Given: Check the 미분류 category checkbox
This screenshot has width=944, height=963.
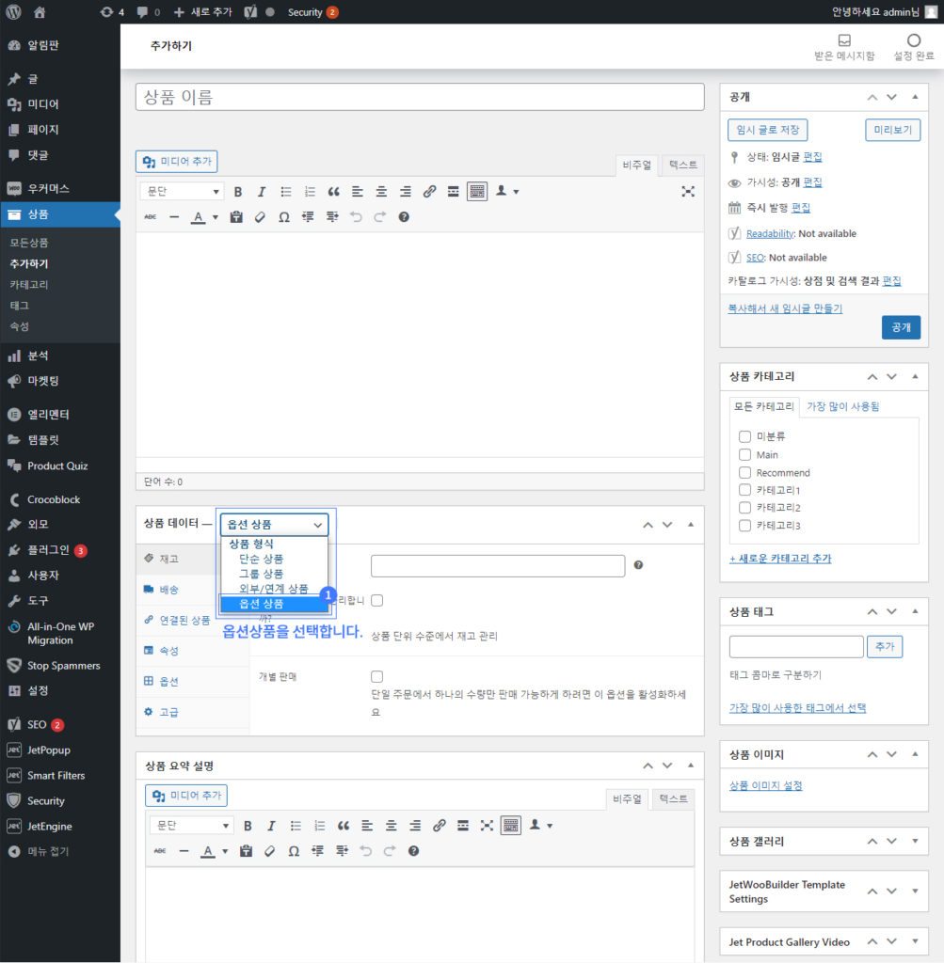Looking at the screenshot, I should 744,436.
